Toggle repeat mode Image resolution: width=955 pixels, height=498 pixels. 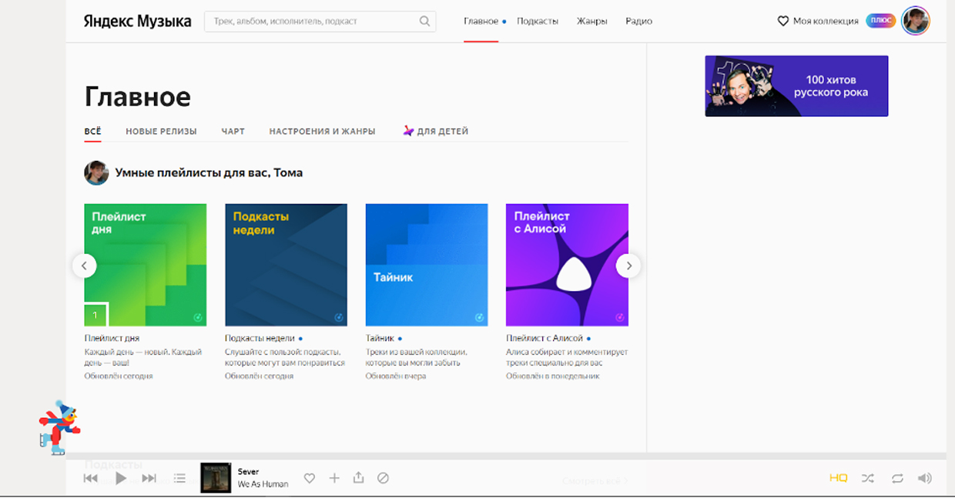[x=897, y=478]
